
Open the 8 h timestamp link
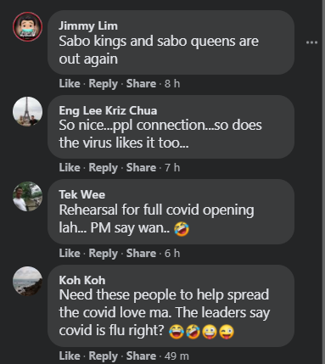[x=172, y=83]
